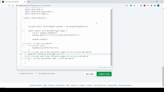Collapse the main method fold arrow
Screen dimensions: 164x92
click(23, 31)
